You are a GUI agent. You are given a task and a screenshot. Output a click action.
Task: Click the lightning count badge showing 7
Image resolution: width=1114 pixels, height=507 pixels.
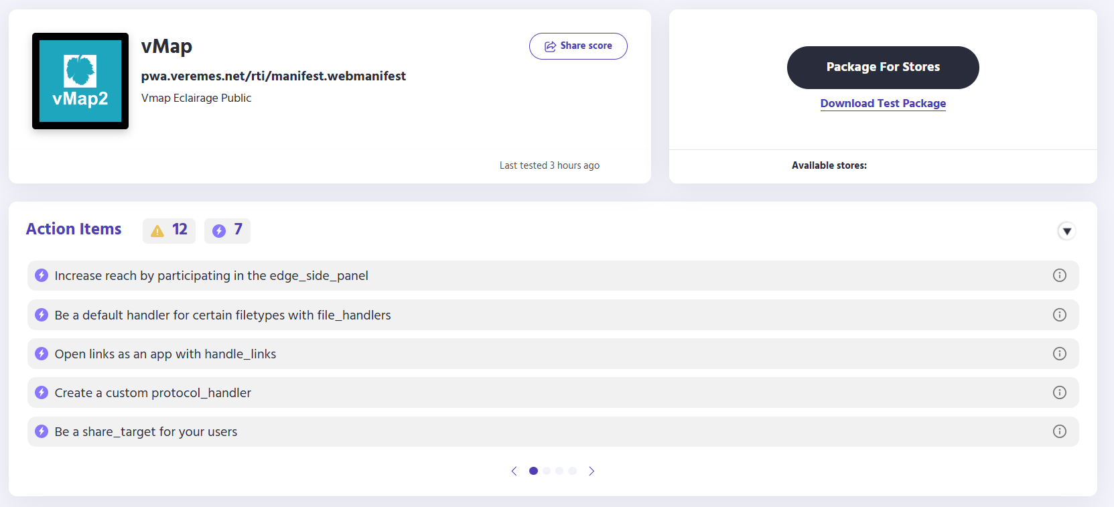(x=227, y=230)
